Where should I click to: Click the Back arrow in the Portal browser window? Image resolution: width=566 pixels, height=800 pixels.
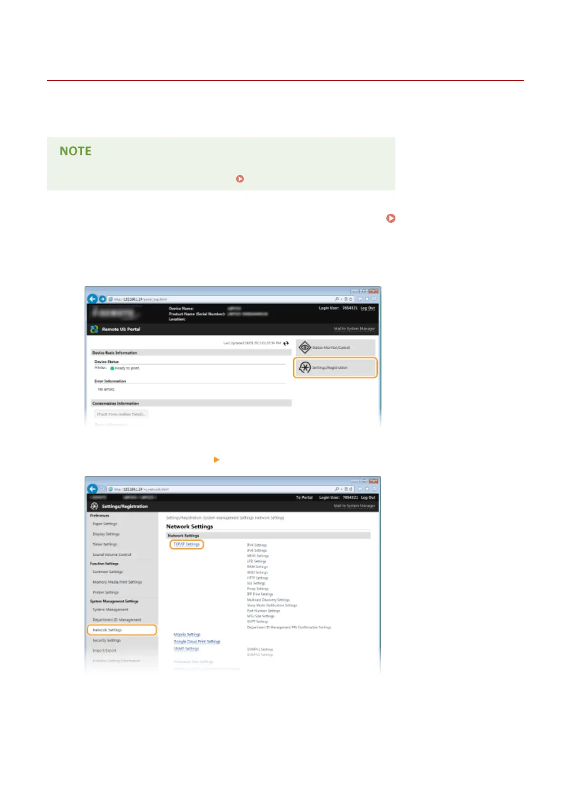(x=93, y=299)
